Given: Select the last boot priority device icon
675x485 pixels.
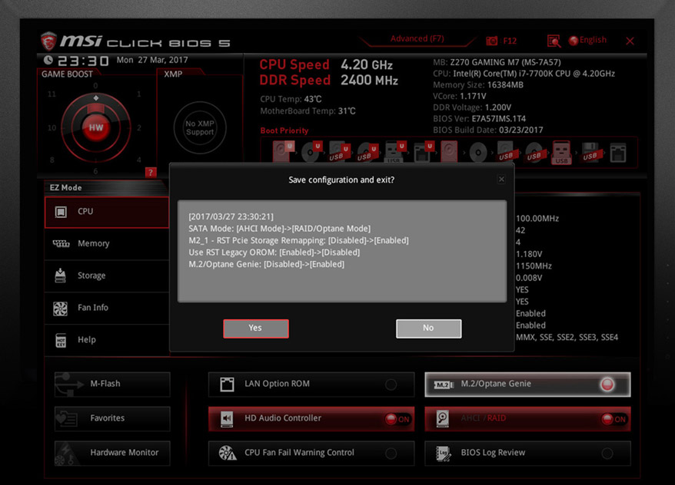Looking at the screenshot, I should (x=617, y=151).
